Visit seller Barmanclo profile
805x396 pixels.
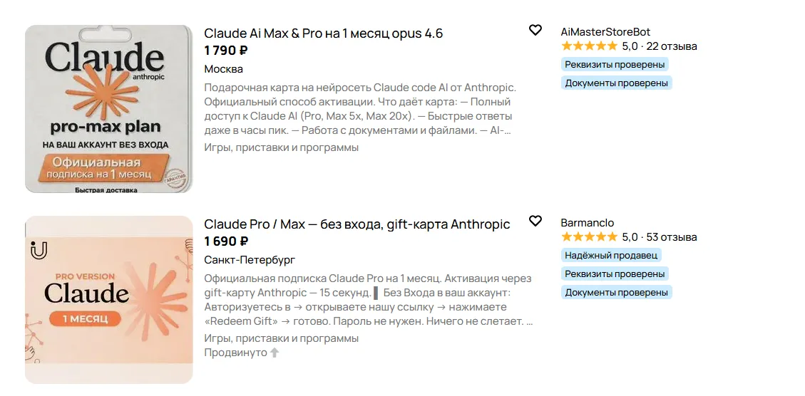pos(587,223)
